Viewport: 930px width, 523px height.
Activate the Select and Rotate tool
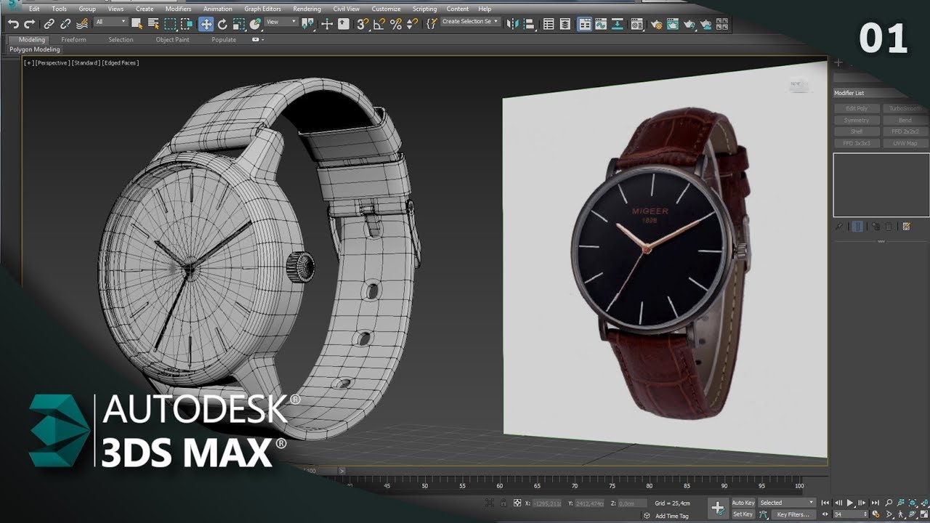222,24
